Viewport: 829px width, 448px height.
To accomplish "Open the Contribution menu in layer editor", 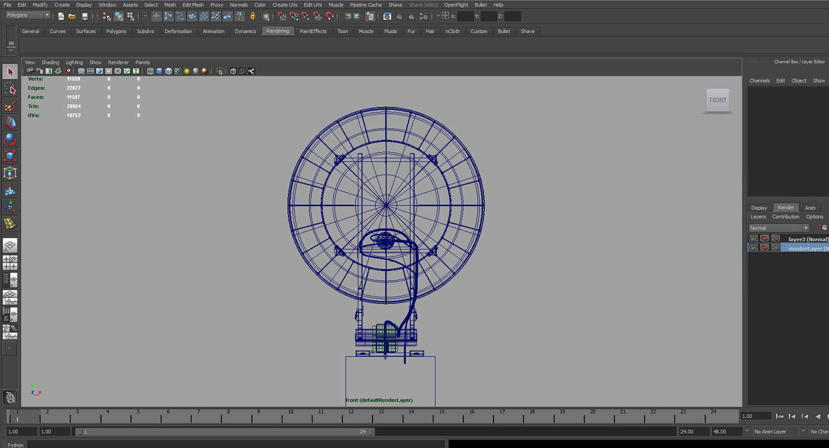I will pyautogui.click(x=786, y=217).
